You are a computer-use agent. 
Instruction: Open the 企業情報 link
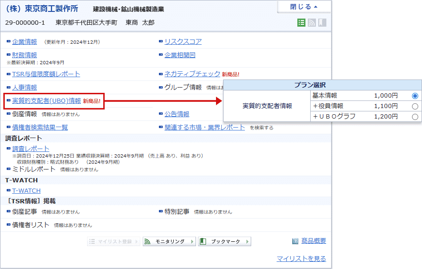(24, 42)
